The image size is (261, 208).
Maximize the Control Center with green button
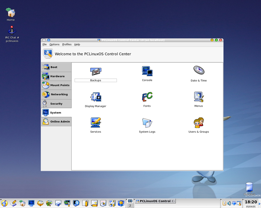(216, 40)
